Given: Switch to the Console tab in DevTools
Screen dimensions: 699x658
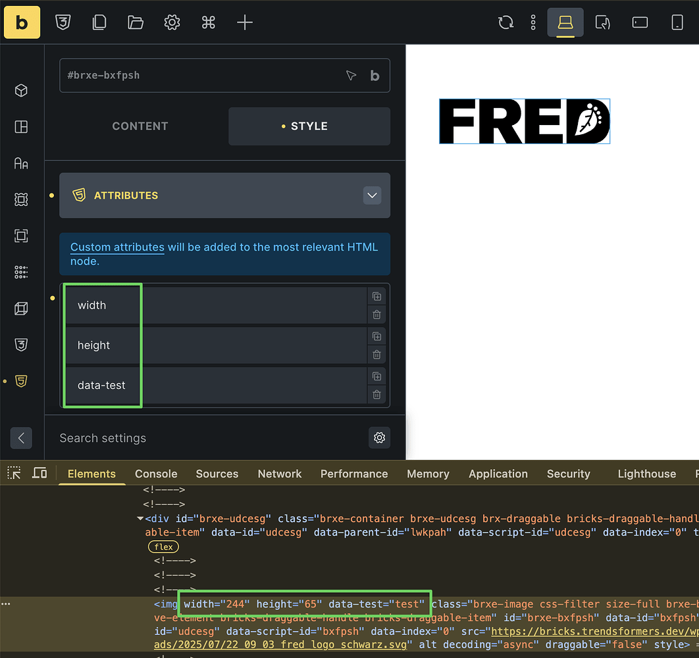Looking at the screenshot, I should [155, 474].
